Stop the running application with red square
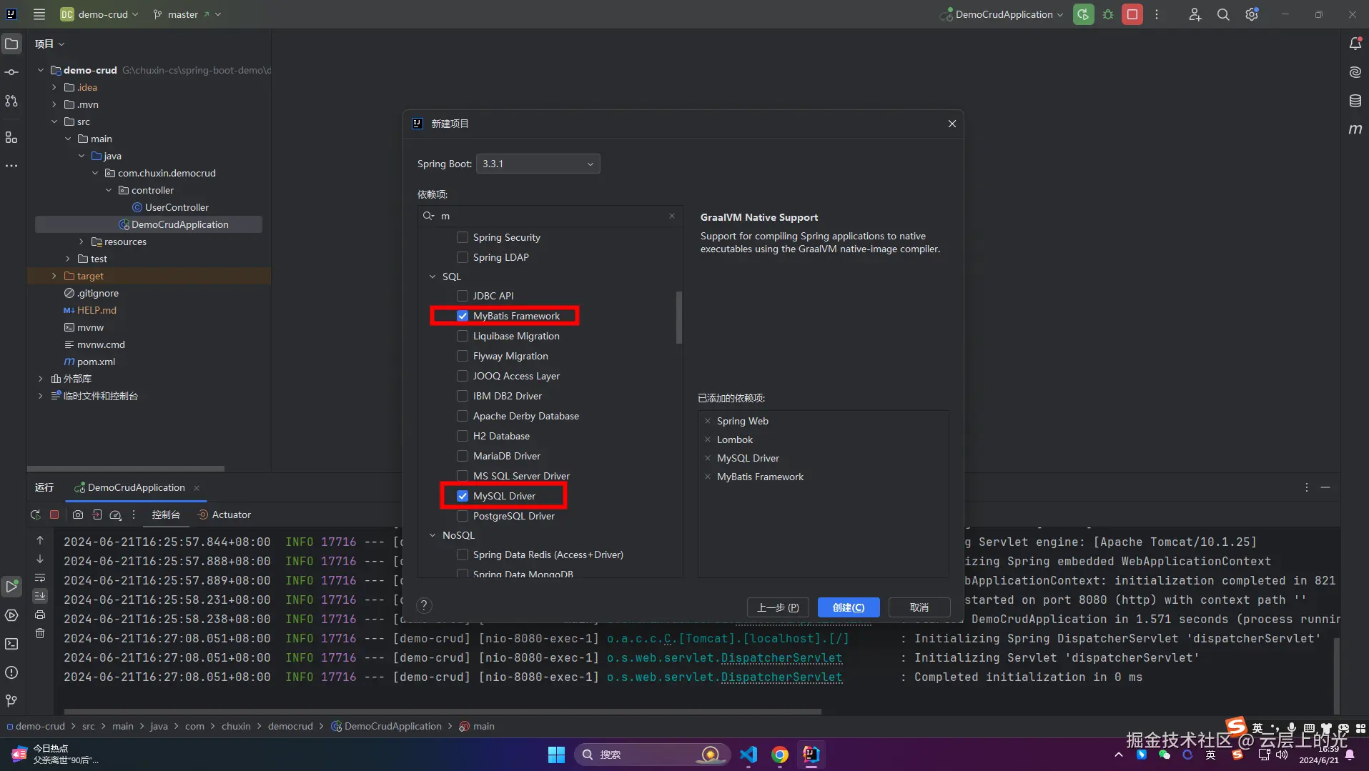This screenshot has width=1369, height=771. click(1132, 14)
